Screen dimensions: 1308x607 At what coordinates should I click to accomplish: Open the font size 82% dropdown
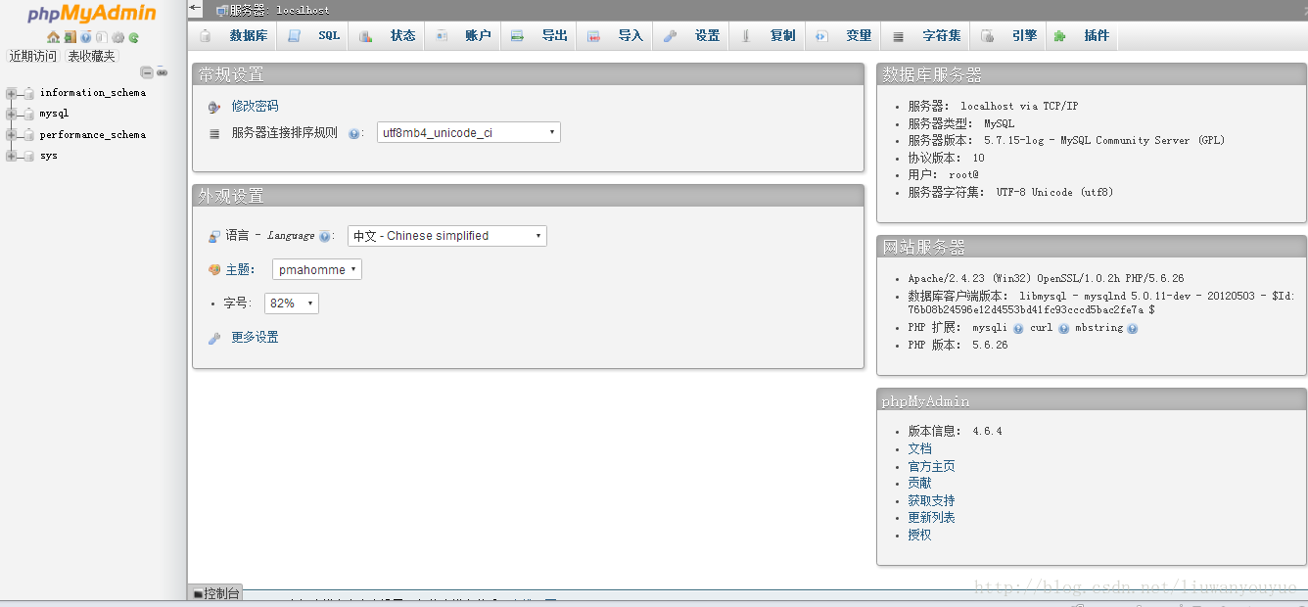point(292,303)
